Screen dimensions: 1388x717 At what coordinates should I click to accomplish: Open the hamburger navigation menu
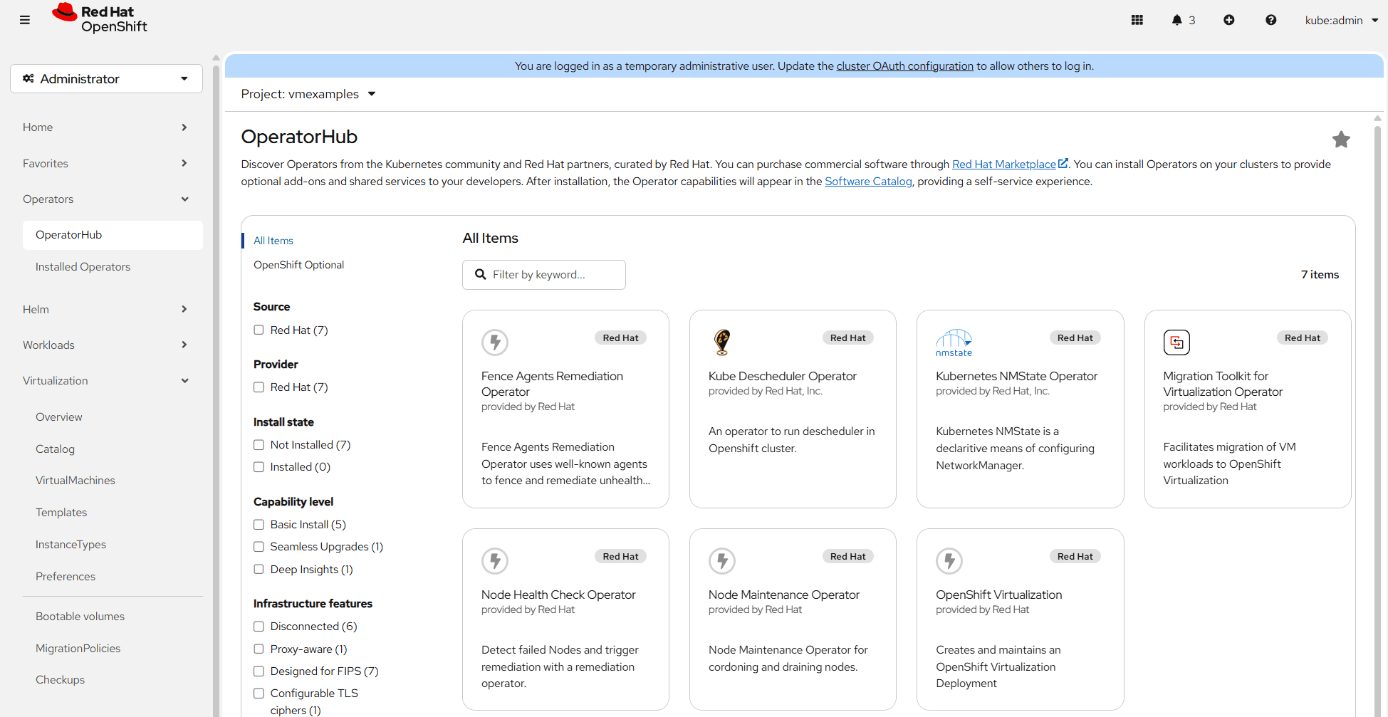coord(25,20)
